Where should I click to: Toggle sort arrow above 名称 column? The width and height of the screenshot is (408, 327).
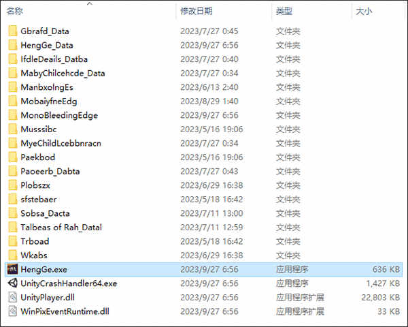pos(90,3)
